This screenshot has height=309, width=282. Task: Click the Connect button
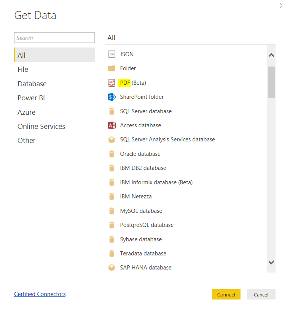click(x=226, y=295)
